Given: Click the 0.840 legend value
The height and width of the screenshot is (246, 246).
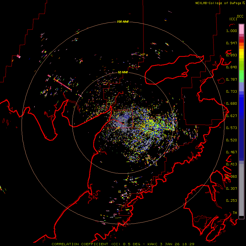Looking at the screenshot, I should [x=232, y=67].
